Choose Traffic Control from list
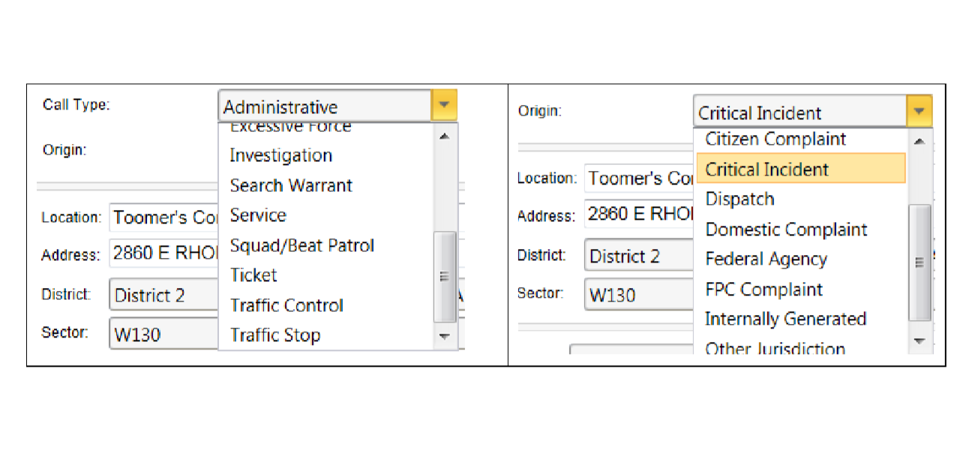 click(286, 305)
